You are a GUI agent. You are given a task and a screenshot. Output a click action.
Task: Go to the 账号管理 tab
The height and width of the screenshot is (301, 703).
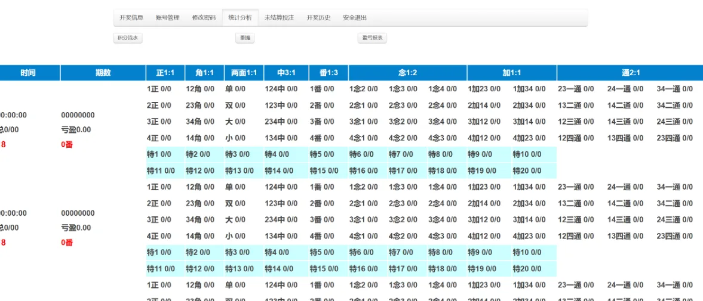167,18
